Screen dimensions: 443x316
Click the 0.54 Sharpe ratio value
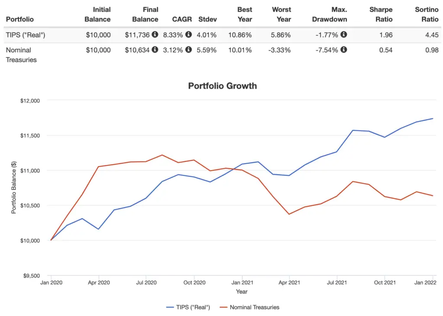[386, 50]
